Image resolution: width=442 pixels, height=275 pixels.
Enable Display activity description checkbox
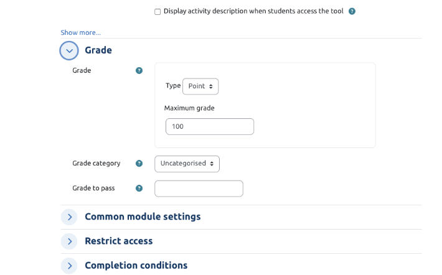click(158, 12)
